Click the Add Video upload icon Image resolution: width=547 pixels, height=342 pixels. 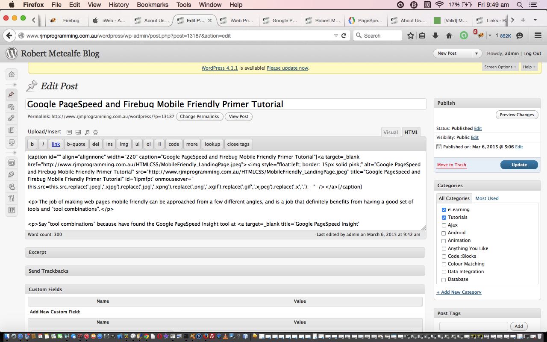point(78,132)
